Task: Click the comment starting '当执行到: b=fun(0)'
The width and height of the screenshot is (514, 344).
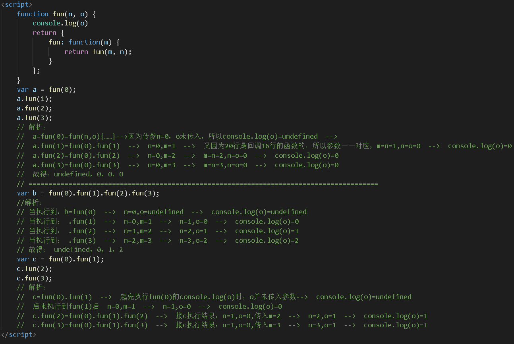Action: [167, 212]
